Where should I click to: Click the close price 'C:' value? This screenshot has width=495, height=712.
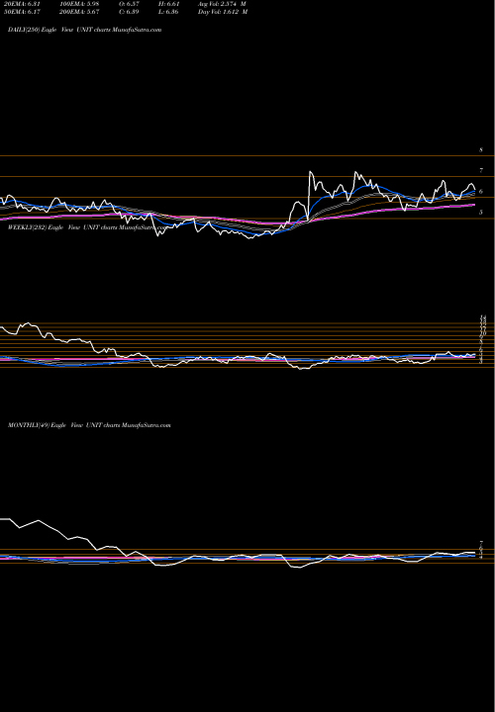pyautogui.click(x=129, y=12)
